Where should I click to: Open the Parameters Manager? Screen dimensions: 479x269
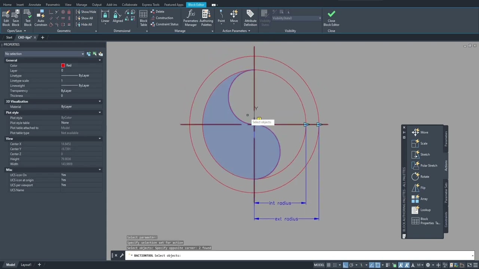[190, 18]
